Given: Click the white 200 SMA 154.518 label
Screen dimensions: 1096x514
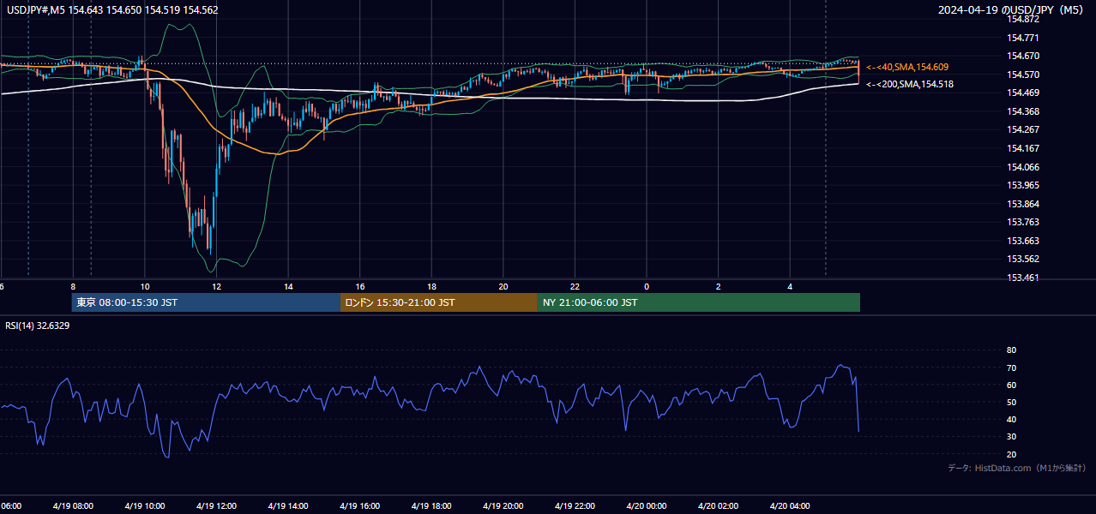Looking at the screenshot, I should [x=910, y=84].
